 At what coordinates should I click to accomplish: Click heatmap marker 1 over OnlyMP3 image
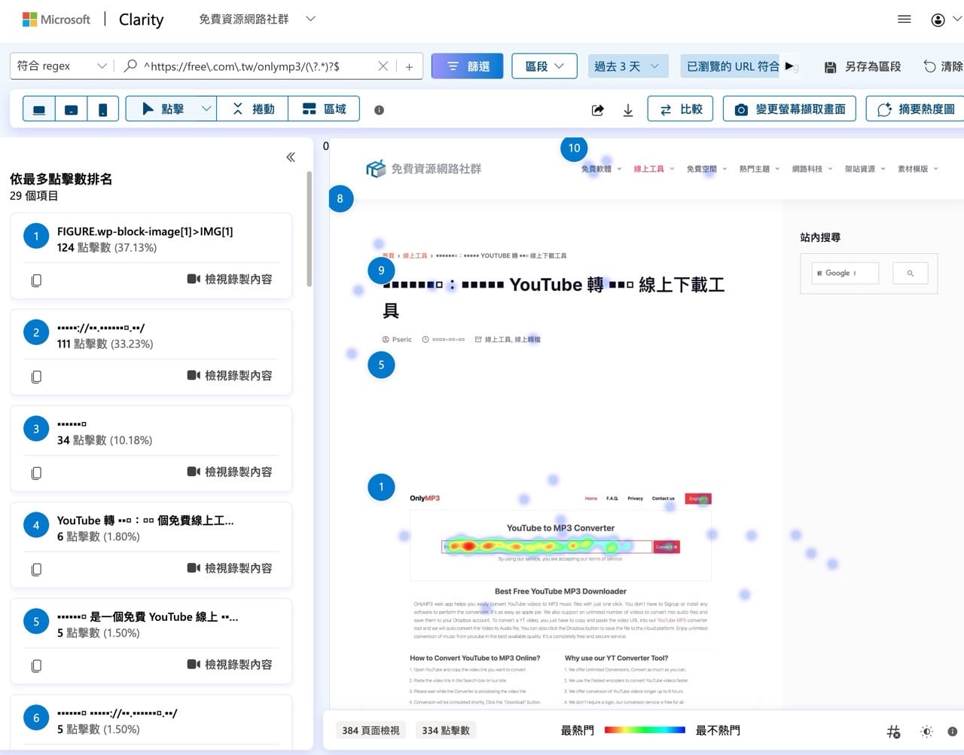tap(381, 487)
